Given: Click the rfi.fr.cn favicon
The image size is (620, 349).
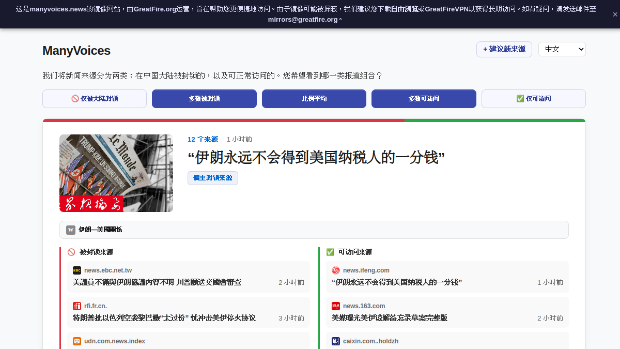Looking at the screenshot, I should [77, 306].
